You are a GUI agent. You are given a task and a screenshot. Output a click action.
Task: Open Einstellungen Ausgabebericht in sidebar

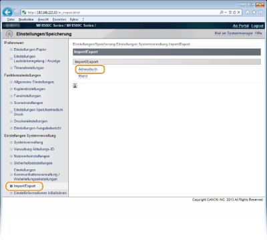click(x=37, y=128)
